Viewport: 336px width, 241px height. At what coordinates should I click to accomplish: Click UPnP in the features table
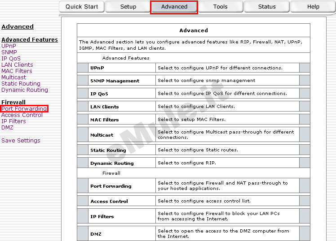pyautogui.click(x=97, y=68)
